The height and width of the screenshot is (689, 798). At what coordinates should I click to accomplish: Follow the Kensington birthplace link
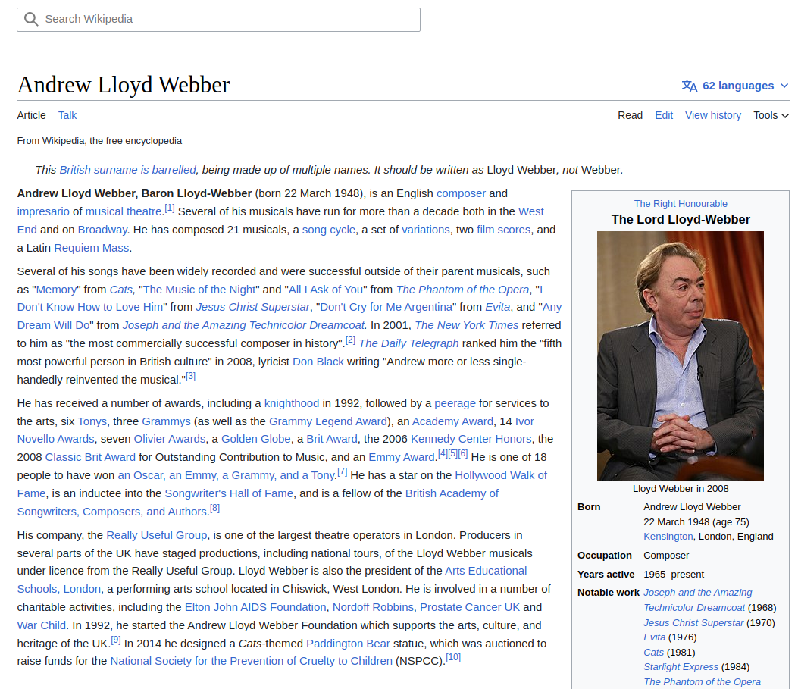coord(668,537)
